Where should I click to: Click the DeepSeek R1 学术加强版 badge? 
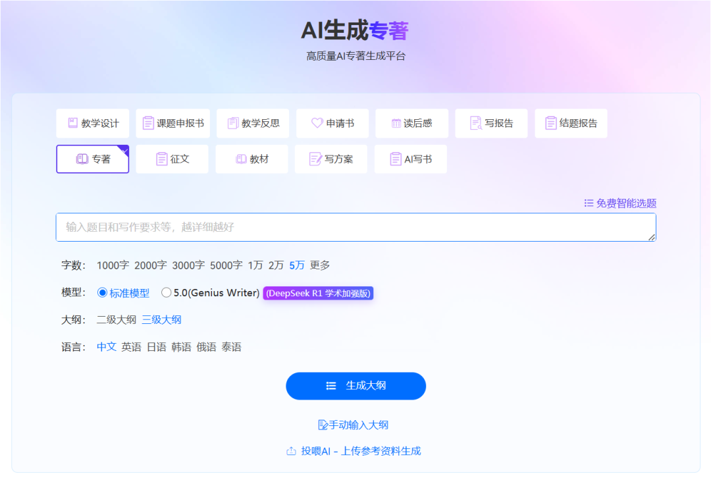click(x=319, y=294)
